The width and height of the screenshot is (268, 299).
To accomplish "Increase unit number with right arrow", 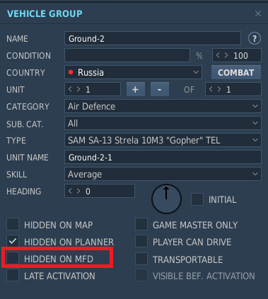I will click(78, 89).
